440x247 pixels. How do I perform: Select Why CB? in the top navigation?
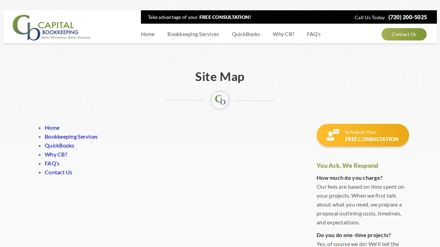click(284, 34)
